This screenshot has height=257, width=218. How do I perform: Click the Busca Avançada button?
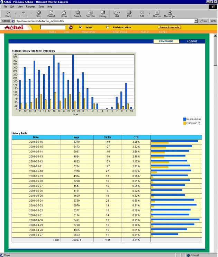point(170,27)
